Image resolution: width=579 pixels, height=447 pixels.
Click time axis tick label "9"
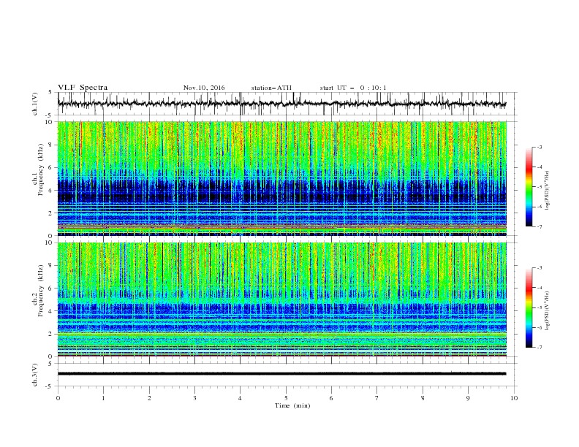click(x=468, y=398)
